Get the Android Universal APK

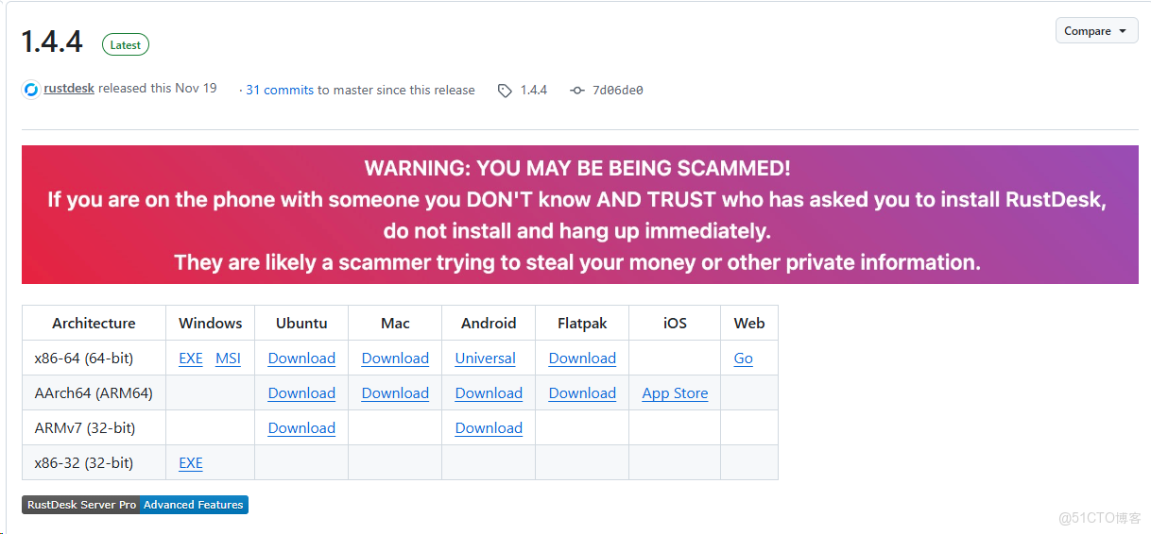tap(485, 359)
